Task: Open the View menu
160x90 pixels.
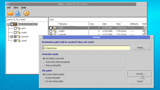Action: (x=16, y=8)
